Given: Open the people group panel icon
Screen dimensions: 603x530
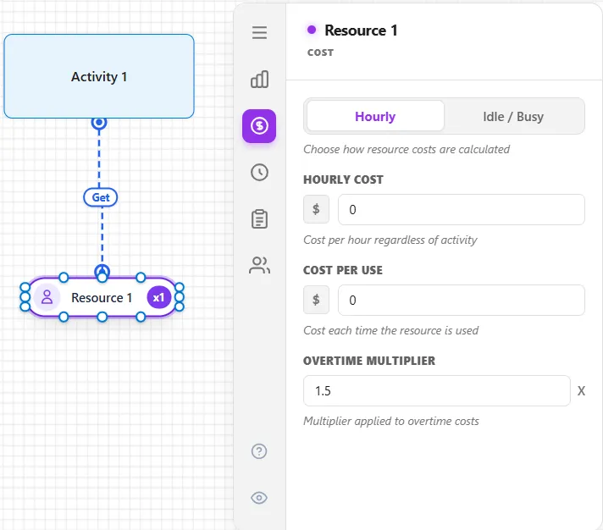Looking at the screenshot, I should (260, 265).
